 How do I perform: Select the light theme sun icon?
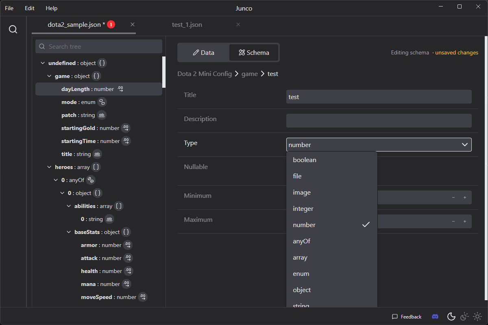click(x=477, y=316)
